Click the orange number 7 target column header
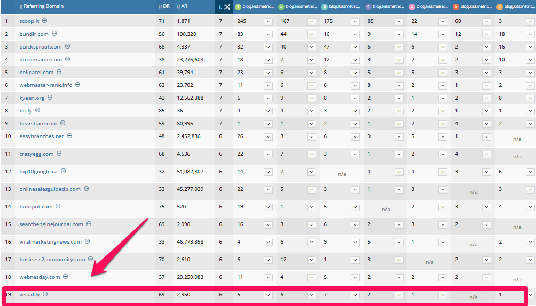This screenshot has height=306, width=536. [500, 7]
